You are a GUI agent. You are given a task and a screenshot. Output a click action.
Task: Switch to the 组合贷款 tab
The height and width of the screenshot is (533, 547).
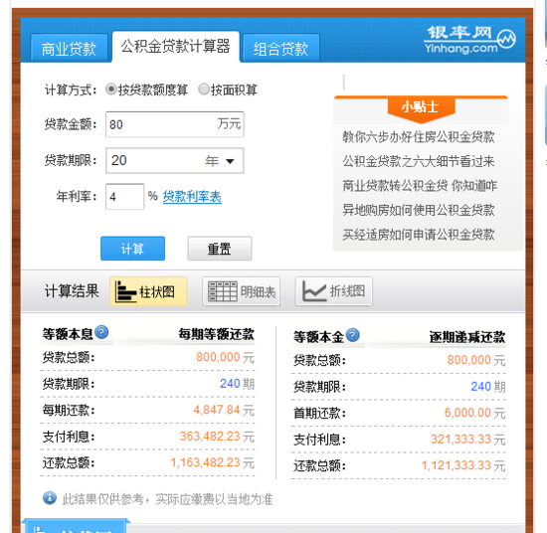(280, 48)
